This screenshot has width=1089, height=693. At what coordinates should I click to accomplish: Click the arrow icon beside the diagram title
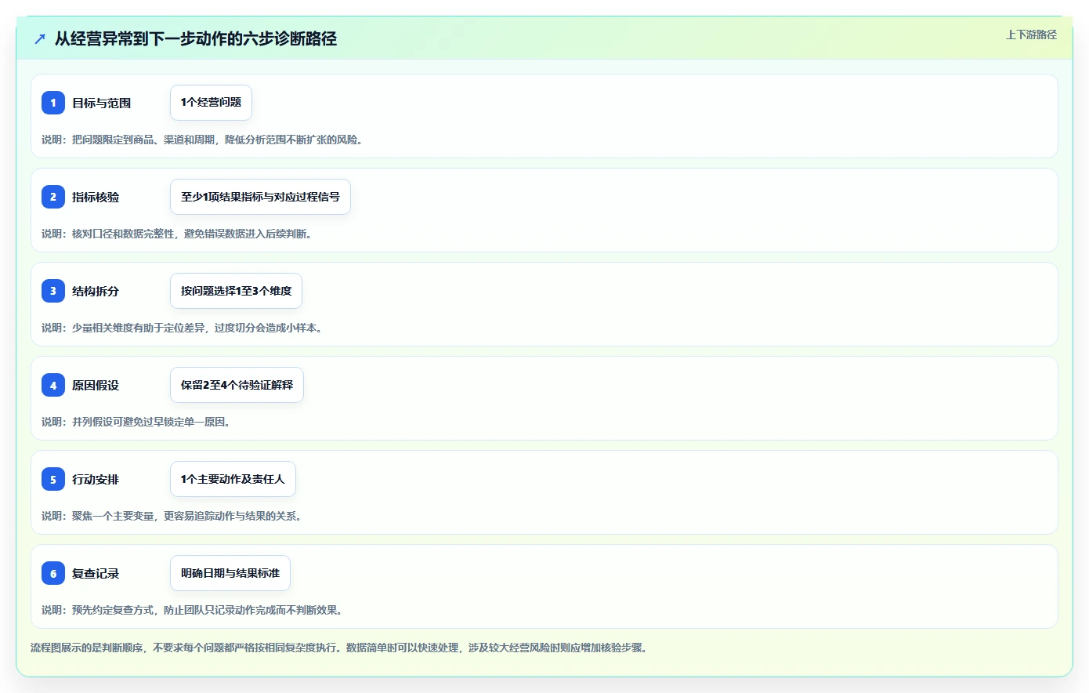click(x=40, y=38)
